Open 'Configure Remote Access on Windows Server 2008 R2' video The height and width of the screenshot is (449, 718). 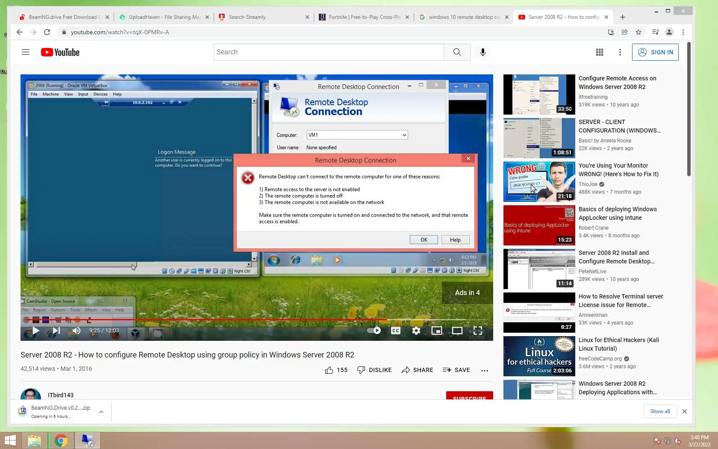(x=617, y=83)
